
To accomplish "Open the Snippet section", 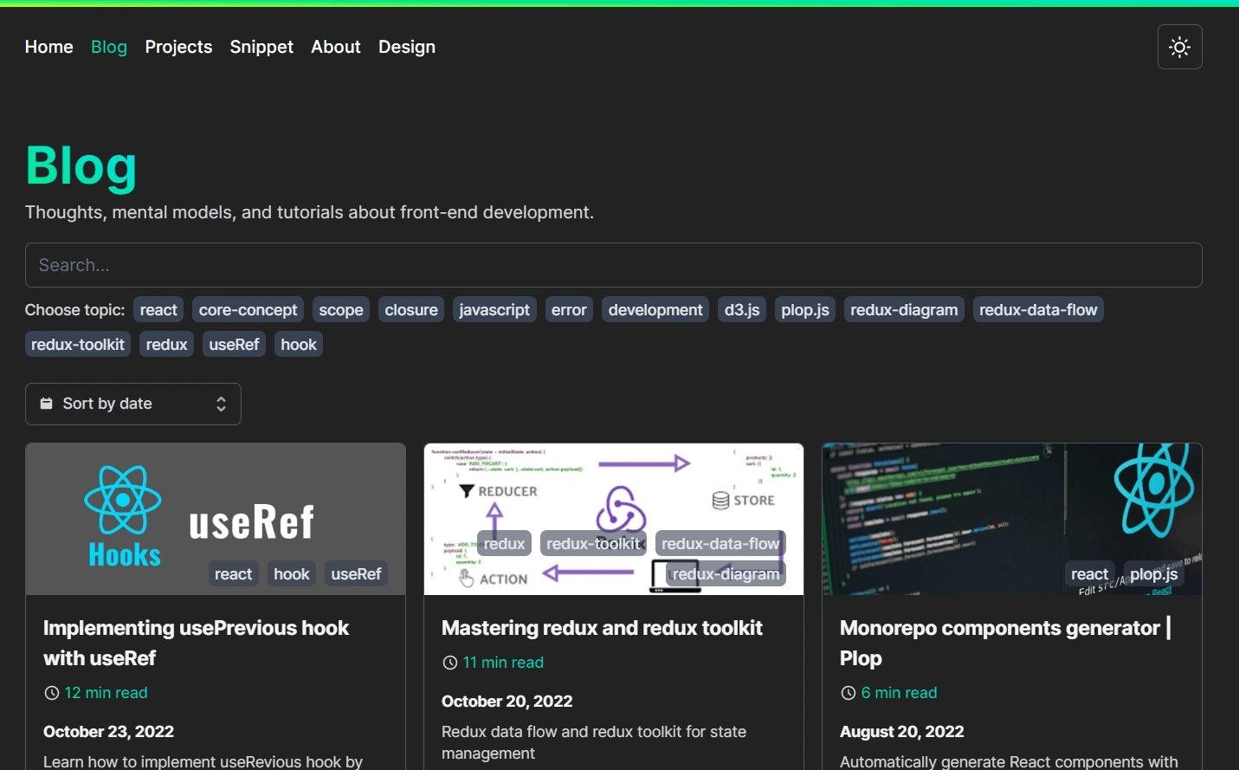I will pyautogui.click(x=261, y=47).
